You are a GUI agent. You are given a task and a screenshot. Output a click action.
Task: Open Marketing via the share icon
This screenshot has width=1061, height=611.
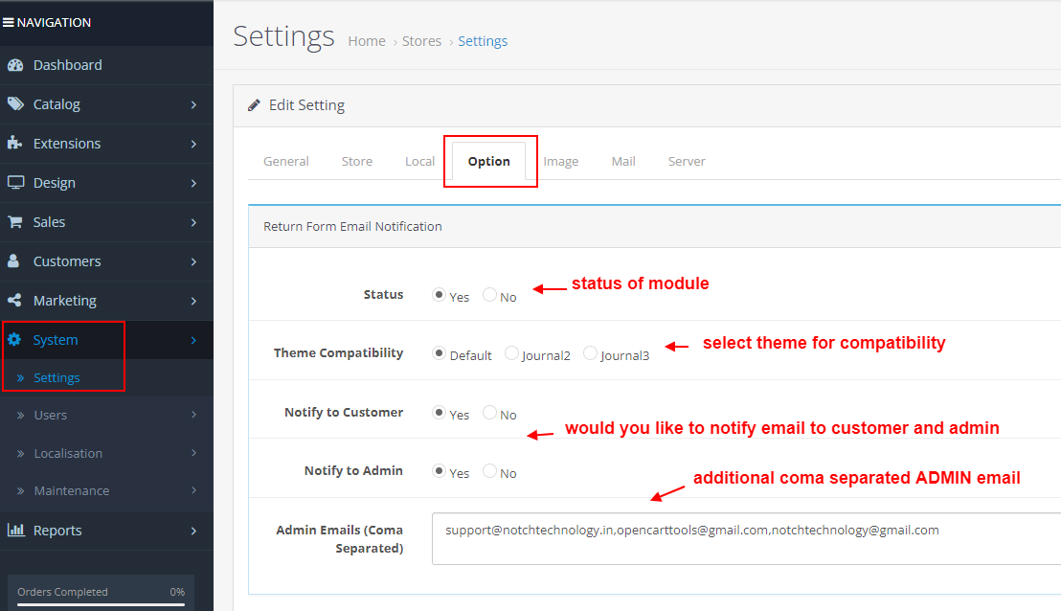[14, 300]
